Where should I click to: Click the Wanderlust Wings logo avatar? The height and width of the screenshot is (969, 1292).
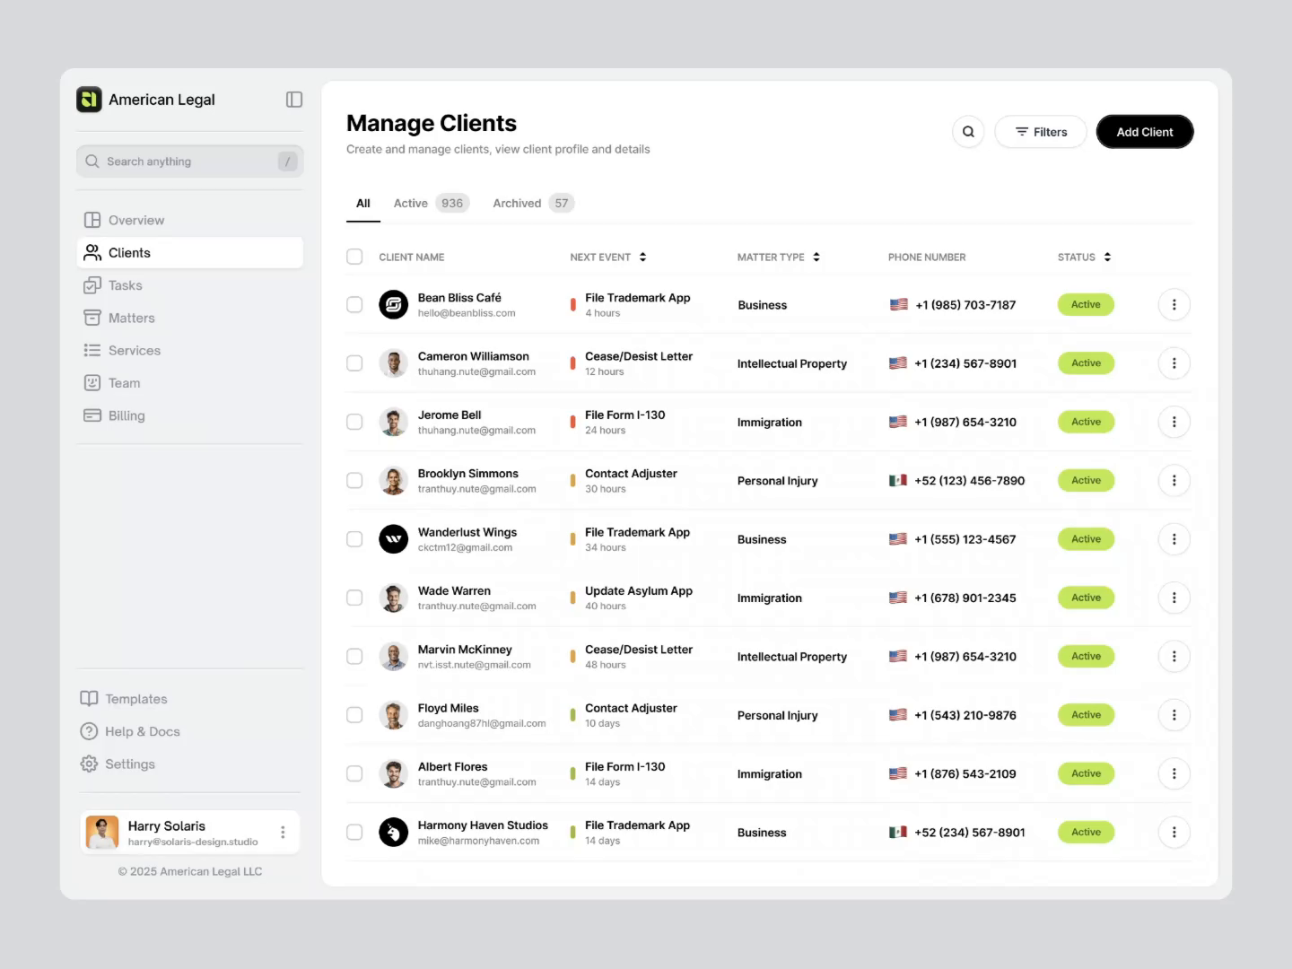tap(393, 539)
